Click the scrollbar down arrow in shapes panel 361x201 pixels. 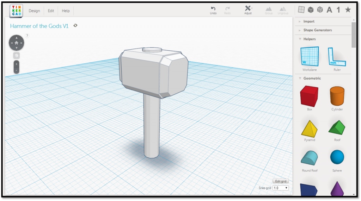[353, 194]
